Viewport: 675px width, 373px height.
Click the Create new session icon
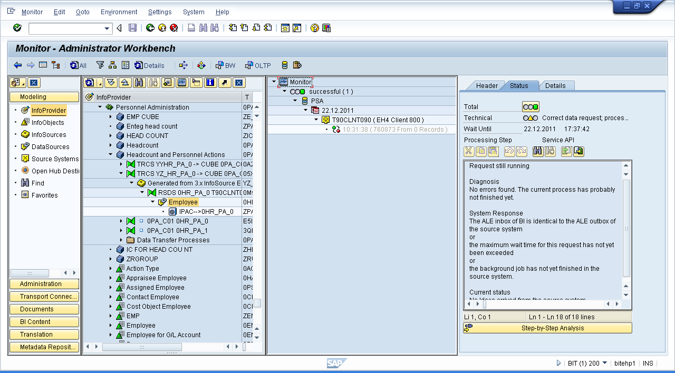coord(285,28)
